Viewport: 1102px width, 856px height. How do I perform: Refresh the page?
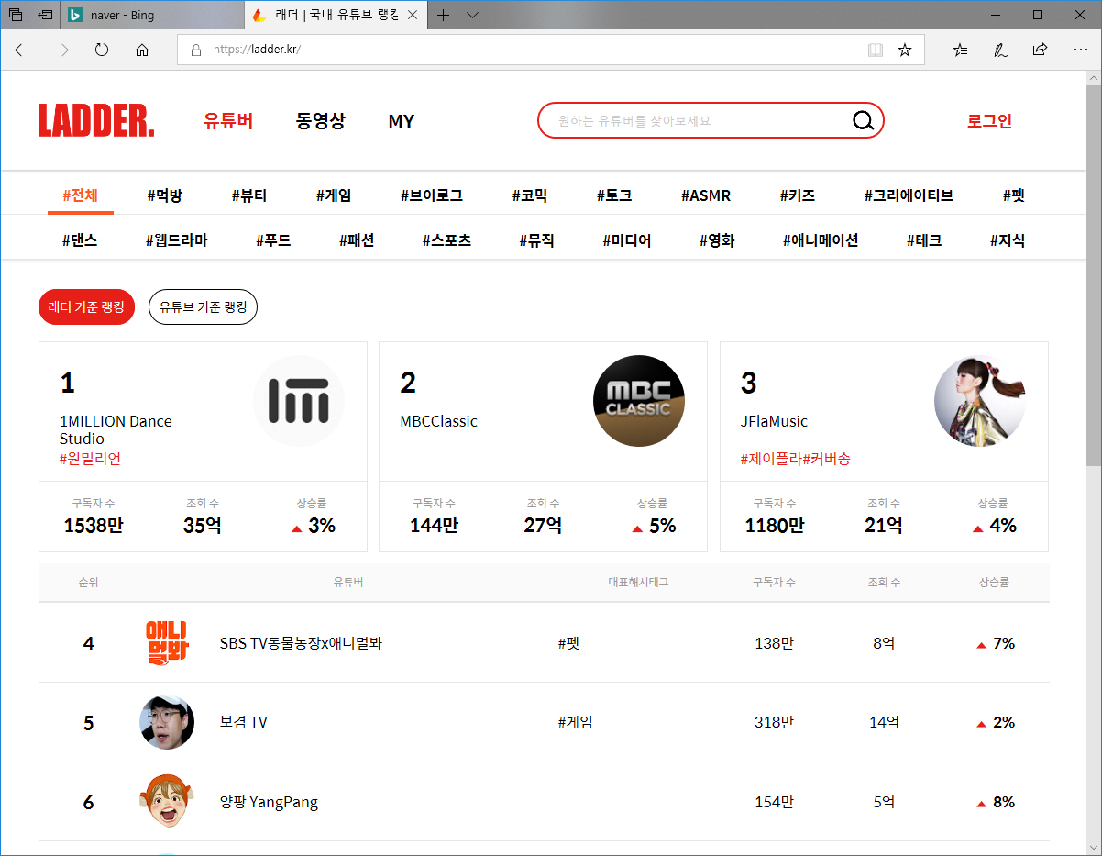point(102,50)
